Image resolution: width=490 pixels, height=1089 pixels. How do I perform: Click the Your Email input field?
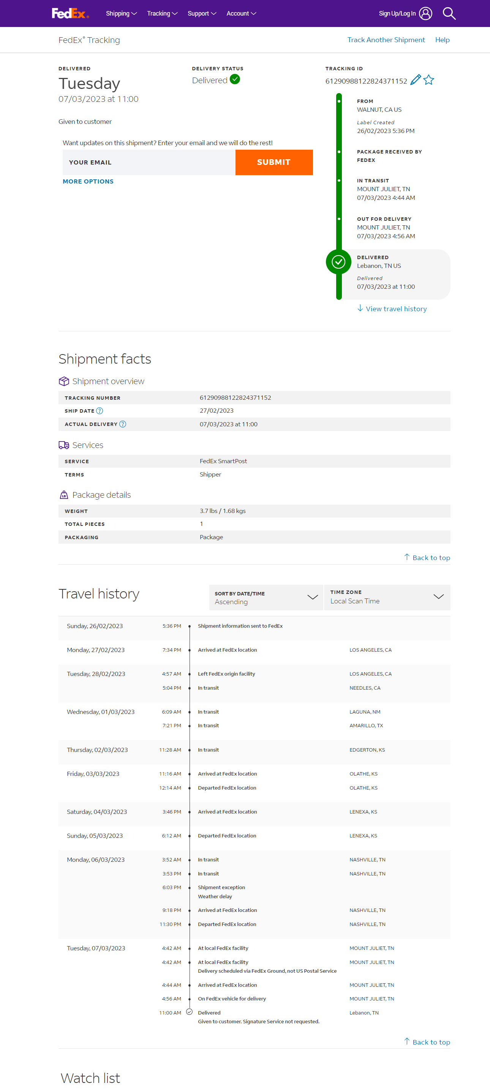(149, 162)
